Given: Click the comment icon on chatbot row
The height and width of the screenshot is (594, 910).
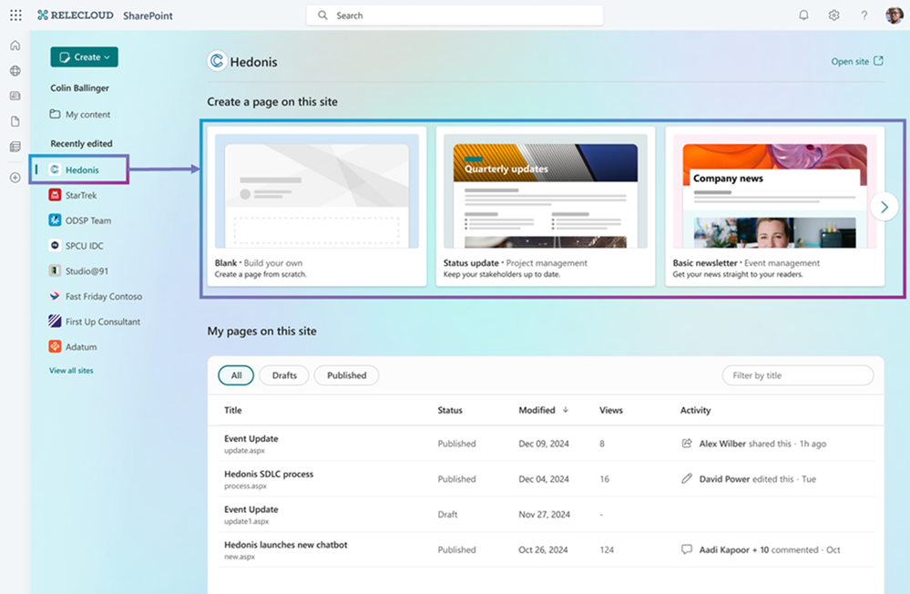Looking at the screenshot, I should pyautogui.click(x=687, y=549).
